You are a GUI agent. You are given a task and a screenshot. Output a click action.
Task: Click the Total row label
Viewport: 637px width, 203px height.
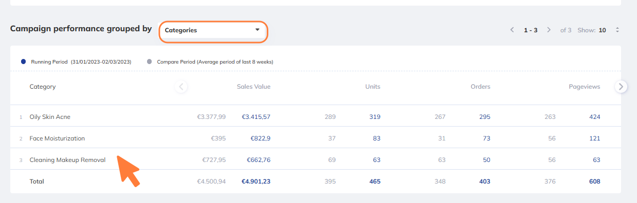tap(37, 181)
